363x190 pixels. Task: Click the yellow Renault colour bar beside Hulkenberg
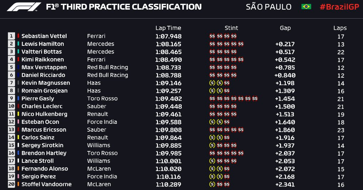click(18, 114)
